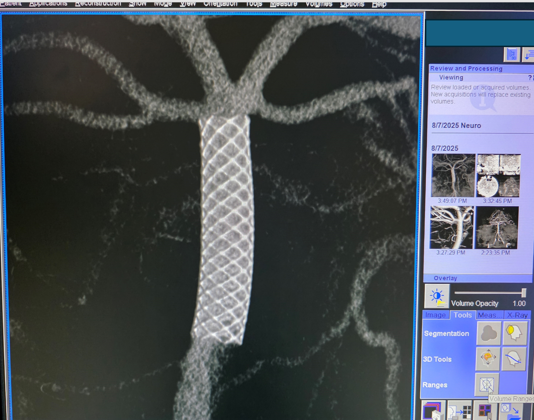The height and width of the screenshot is (420, 534).
Task: Open the Meas... tab
Action: tap(490, 315)
